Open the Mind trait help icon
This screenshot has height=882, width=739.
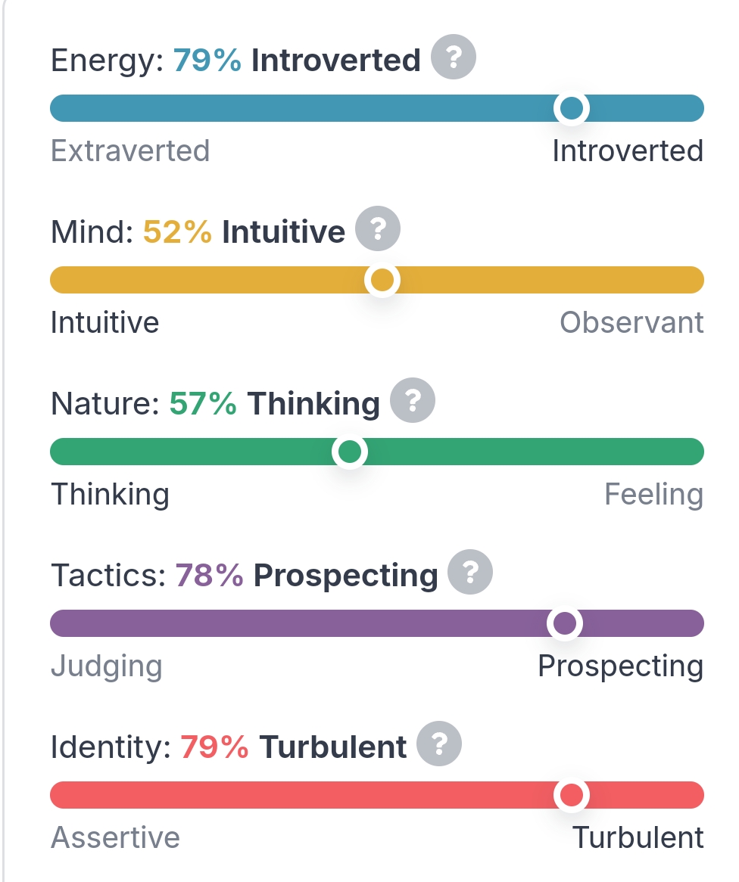coord(378,228)
